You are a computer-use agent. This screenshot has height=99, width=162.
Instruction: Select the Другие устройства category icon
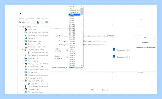click(25, 50)
